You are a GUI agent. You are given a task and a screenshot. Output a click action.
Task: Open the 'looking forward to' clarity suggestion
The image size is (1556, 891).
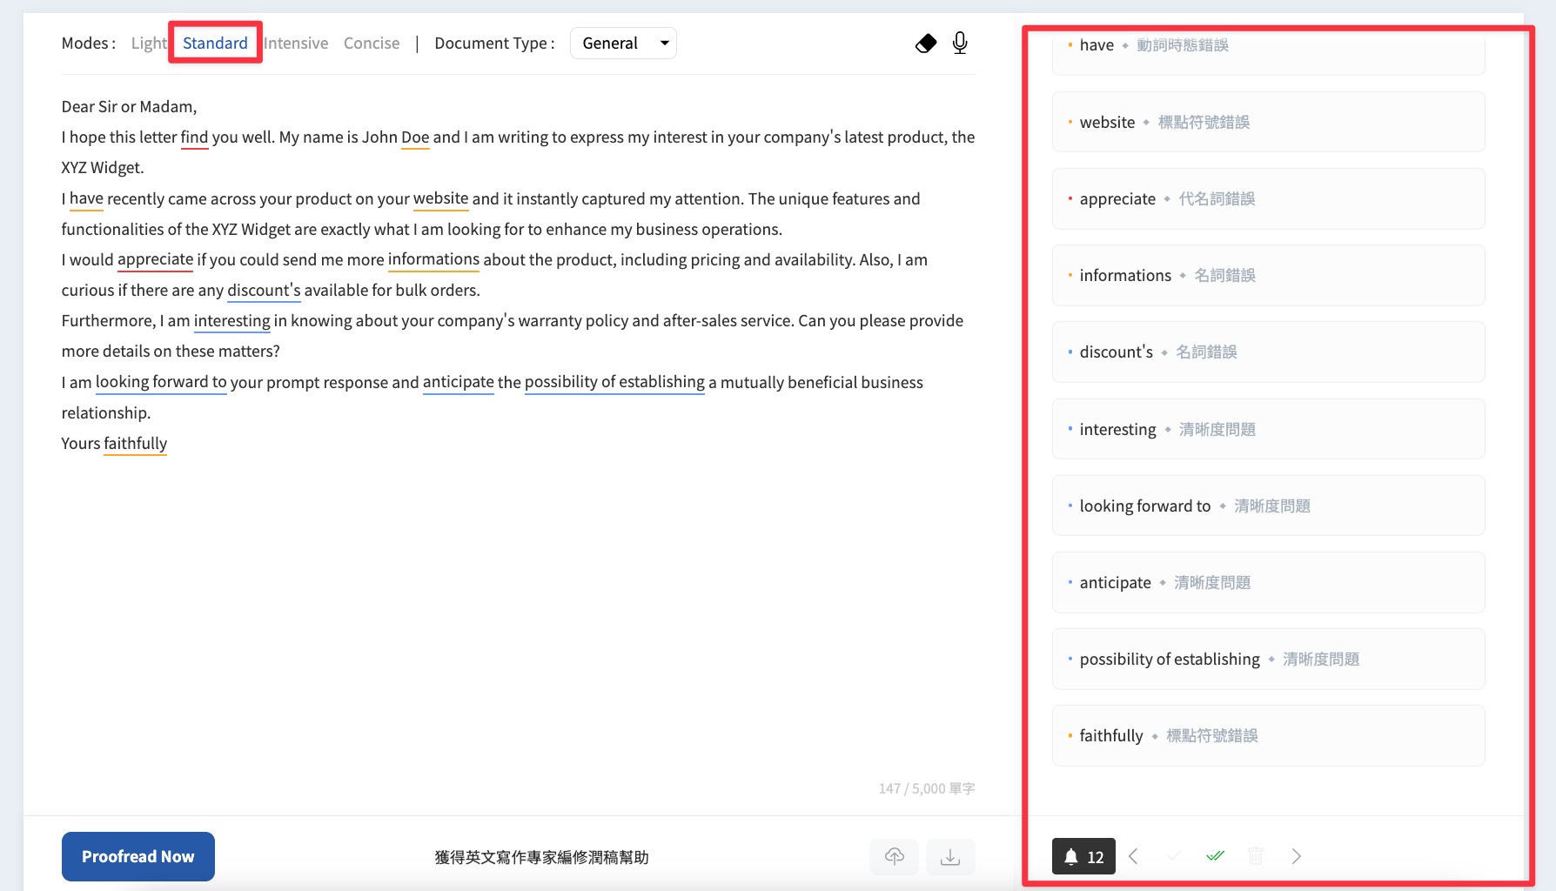point(1268,506)
